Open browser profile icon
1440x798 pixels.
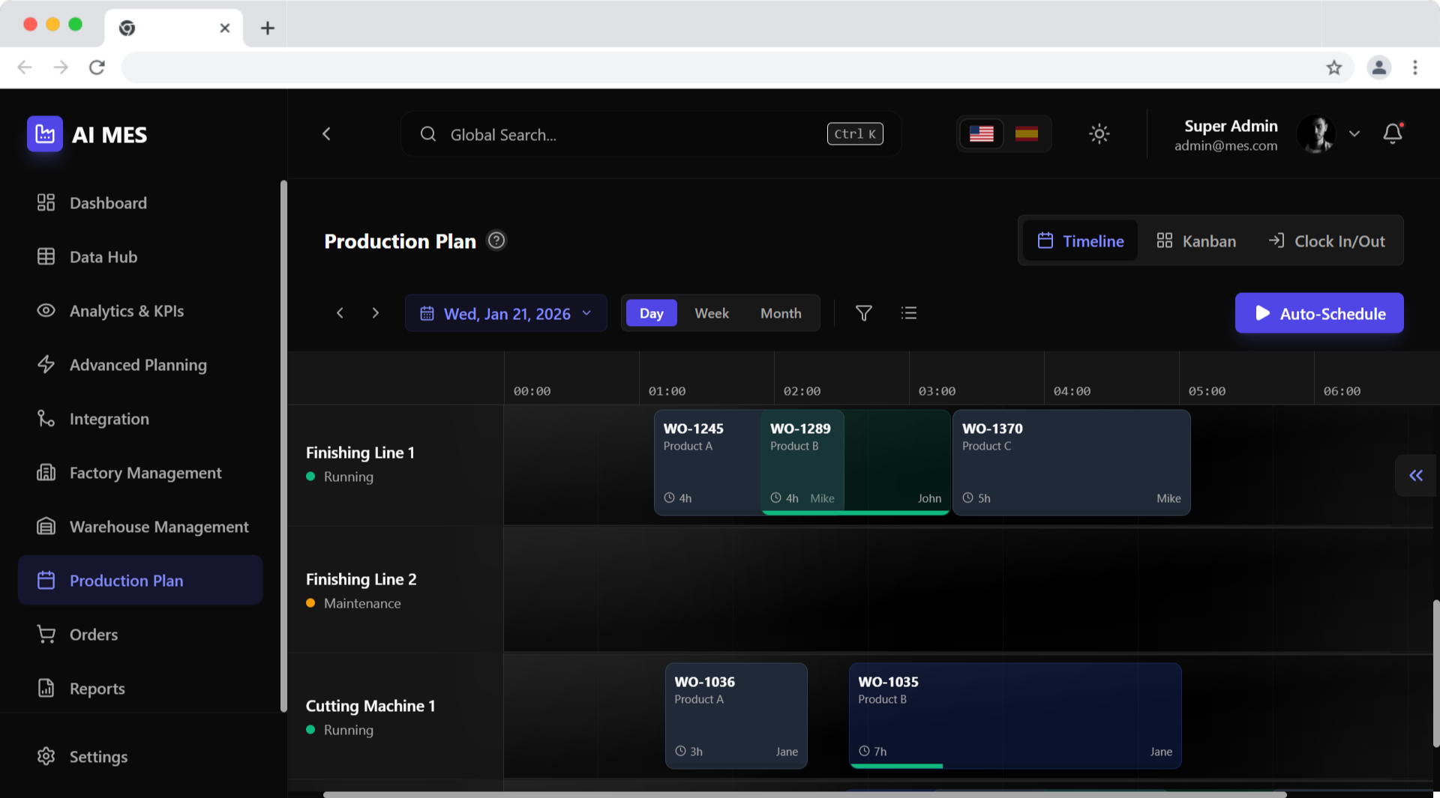1378,67
